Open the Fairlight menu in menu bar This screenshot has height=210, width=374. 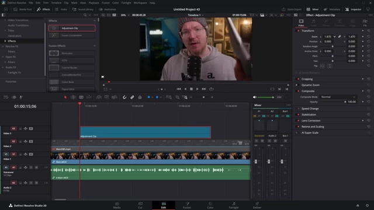coord(126,3)
